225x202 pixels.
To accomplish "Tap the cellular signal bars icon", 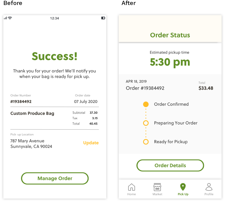I will 6,18.
